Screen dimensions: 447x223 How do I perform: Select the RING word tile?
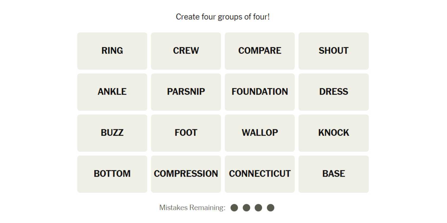(x=112, y=51)
